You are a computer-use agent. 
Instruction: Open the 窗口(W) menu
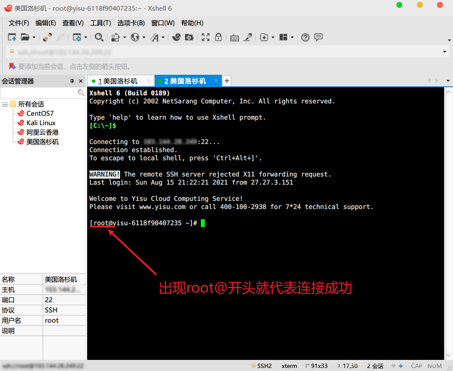(x=163, y=23)
